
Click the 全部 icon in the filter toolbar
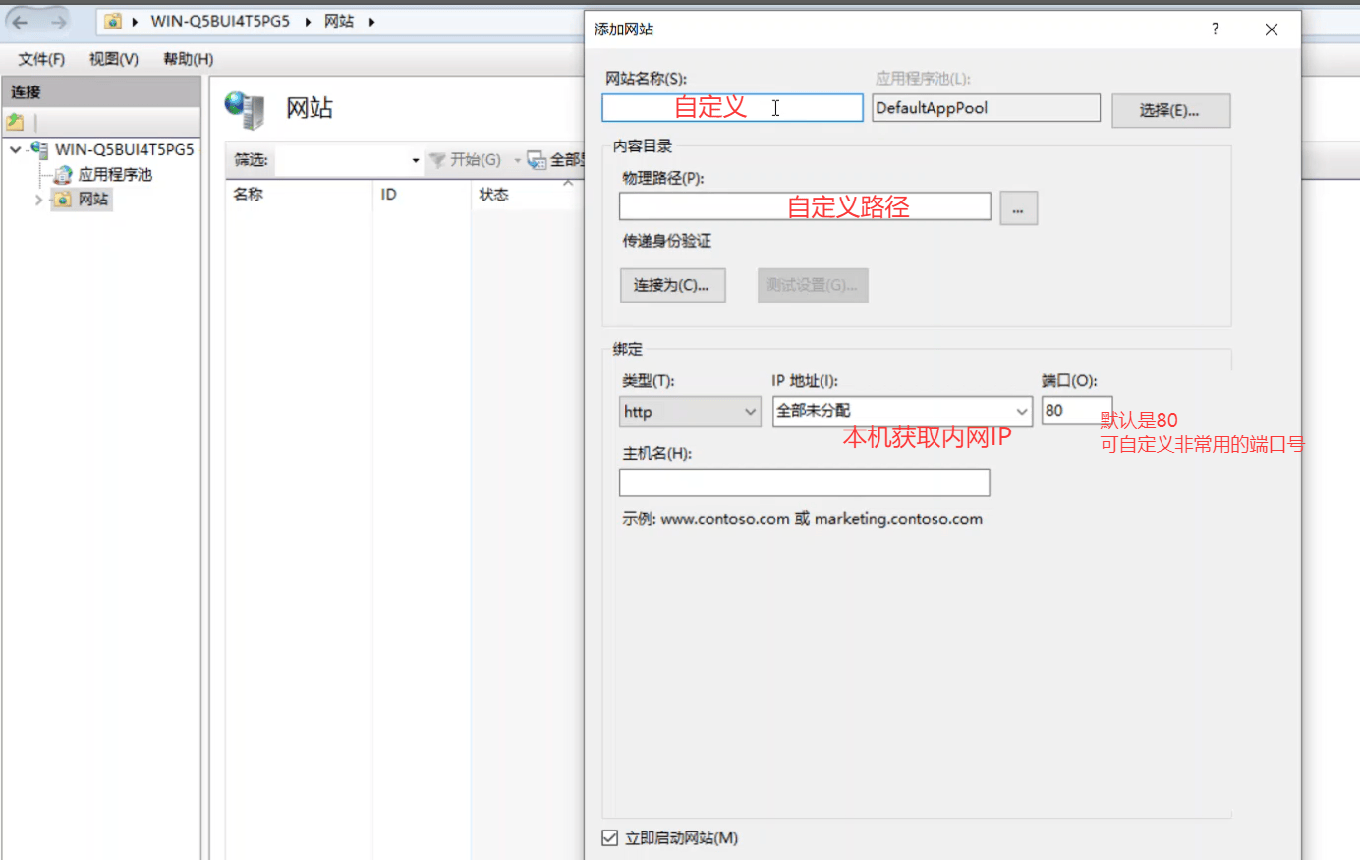537,160
